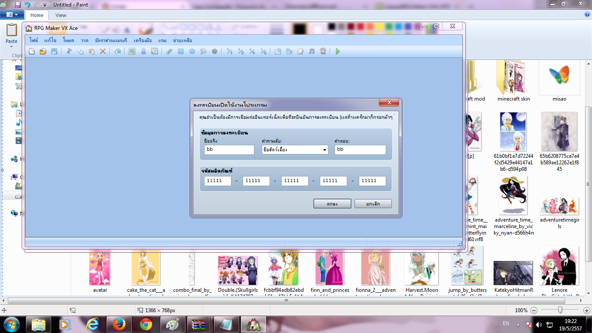Click the fifth product key field
The image size is (592, 333).
372,181
